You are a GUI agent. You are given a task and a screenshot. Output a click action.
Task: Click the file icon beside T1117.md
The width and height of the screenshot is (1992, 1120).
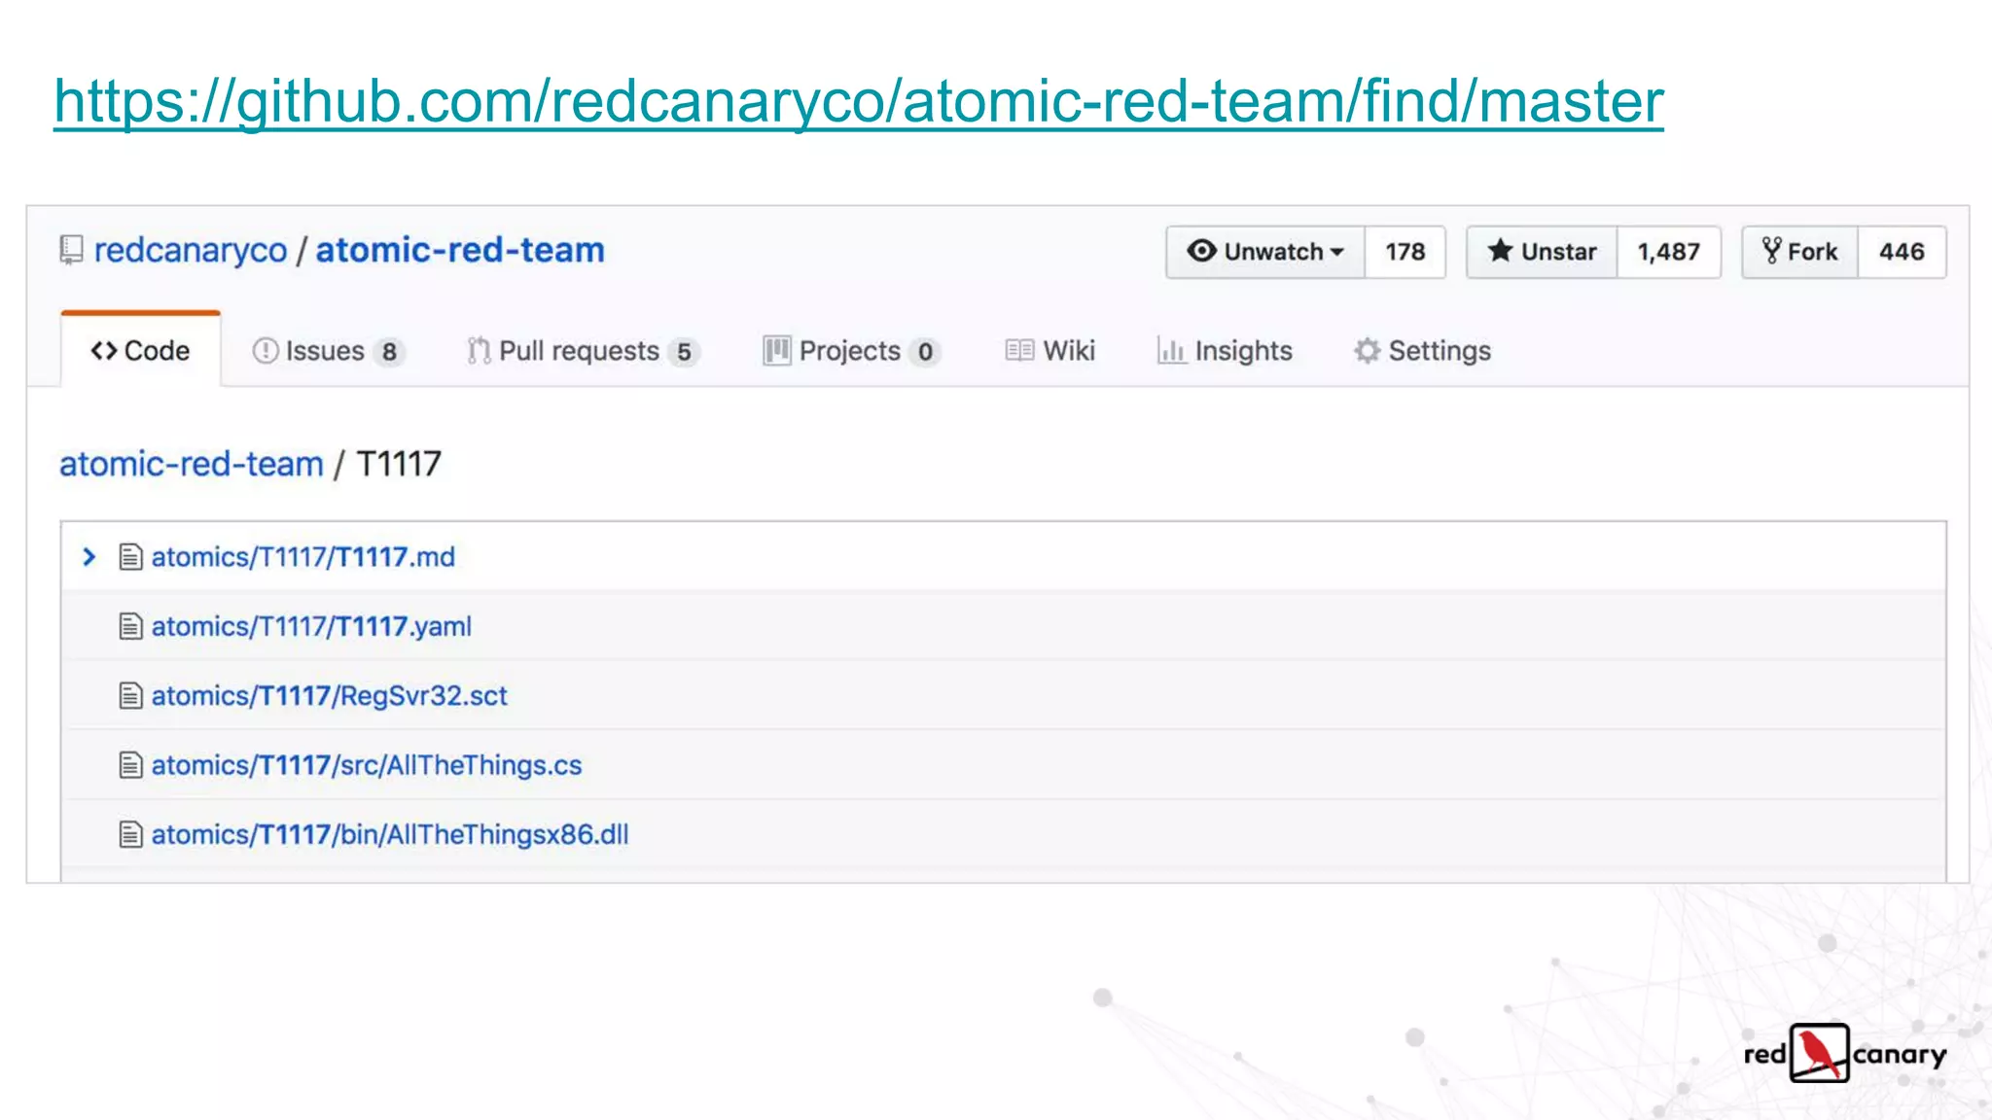[x=130, y=557]
